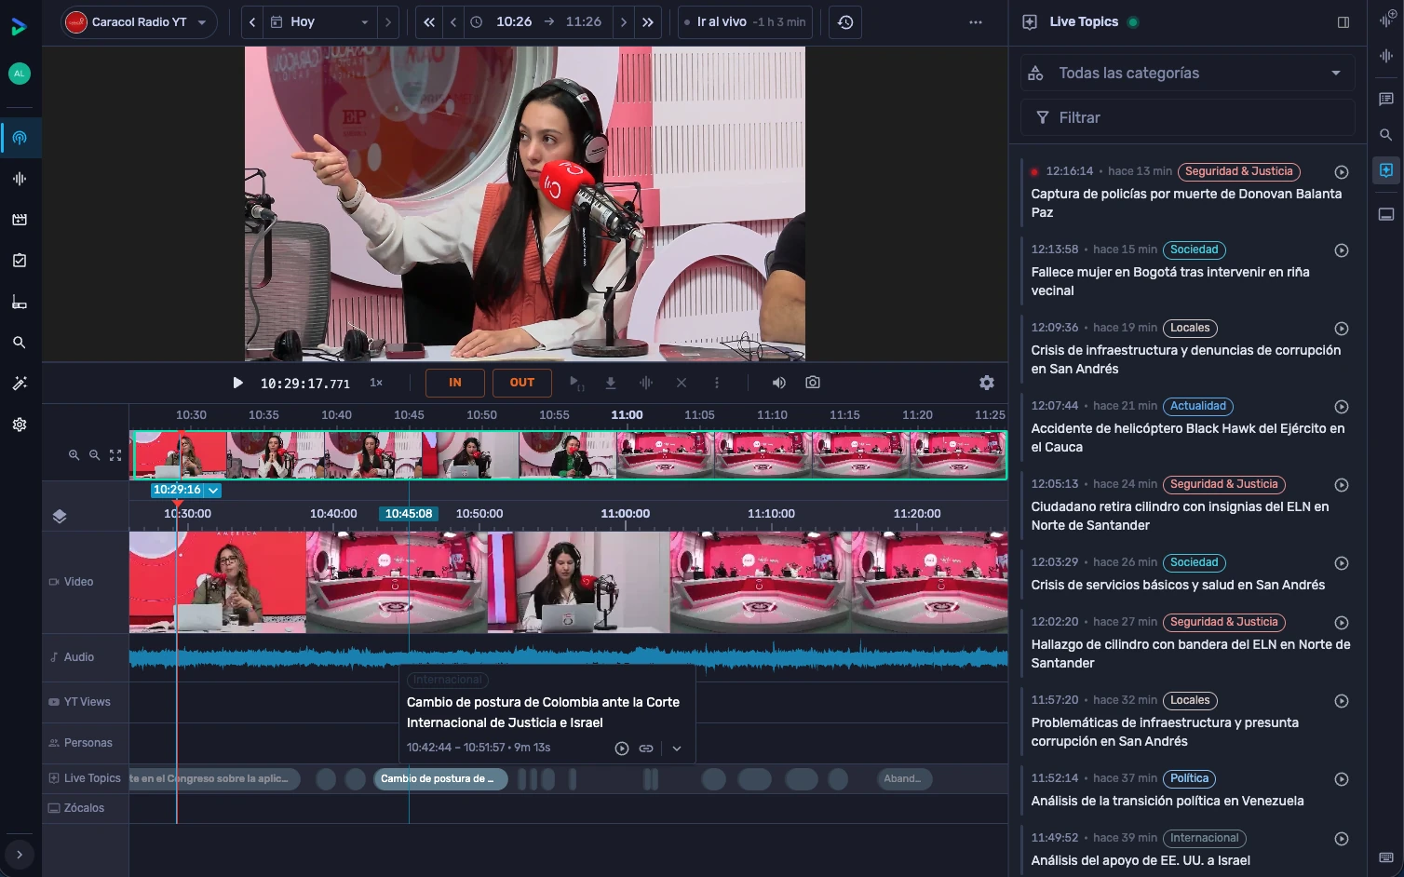Toggle the Live Topics right-rail icon
Image resolution: width=1404 pixels, height=877 pixels.
(x=1386, y=170)
